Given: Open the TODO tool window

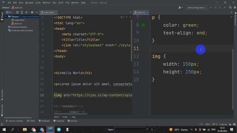Looking at the screenshot, I should pos(31,121).
